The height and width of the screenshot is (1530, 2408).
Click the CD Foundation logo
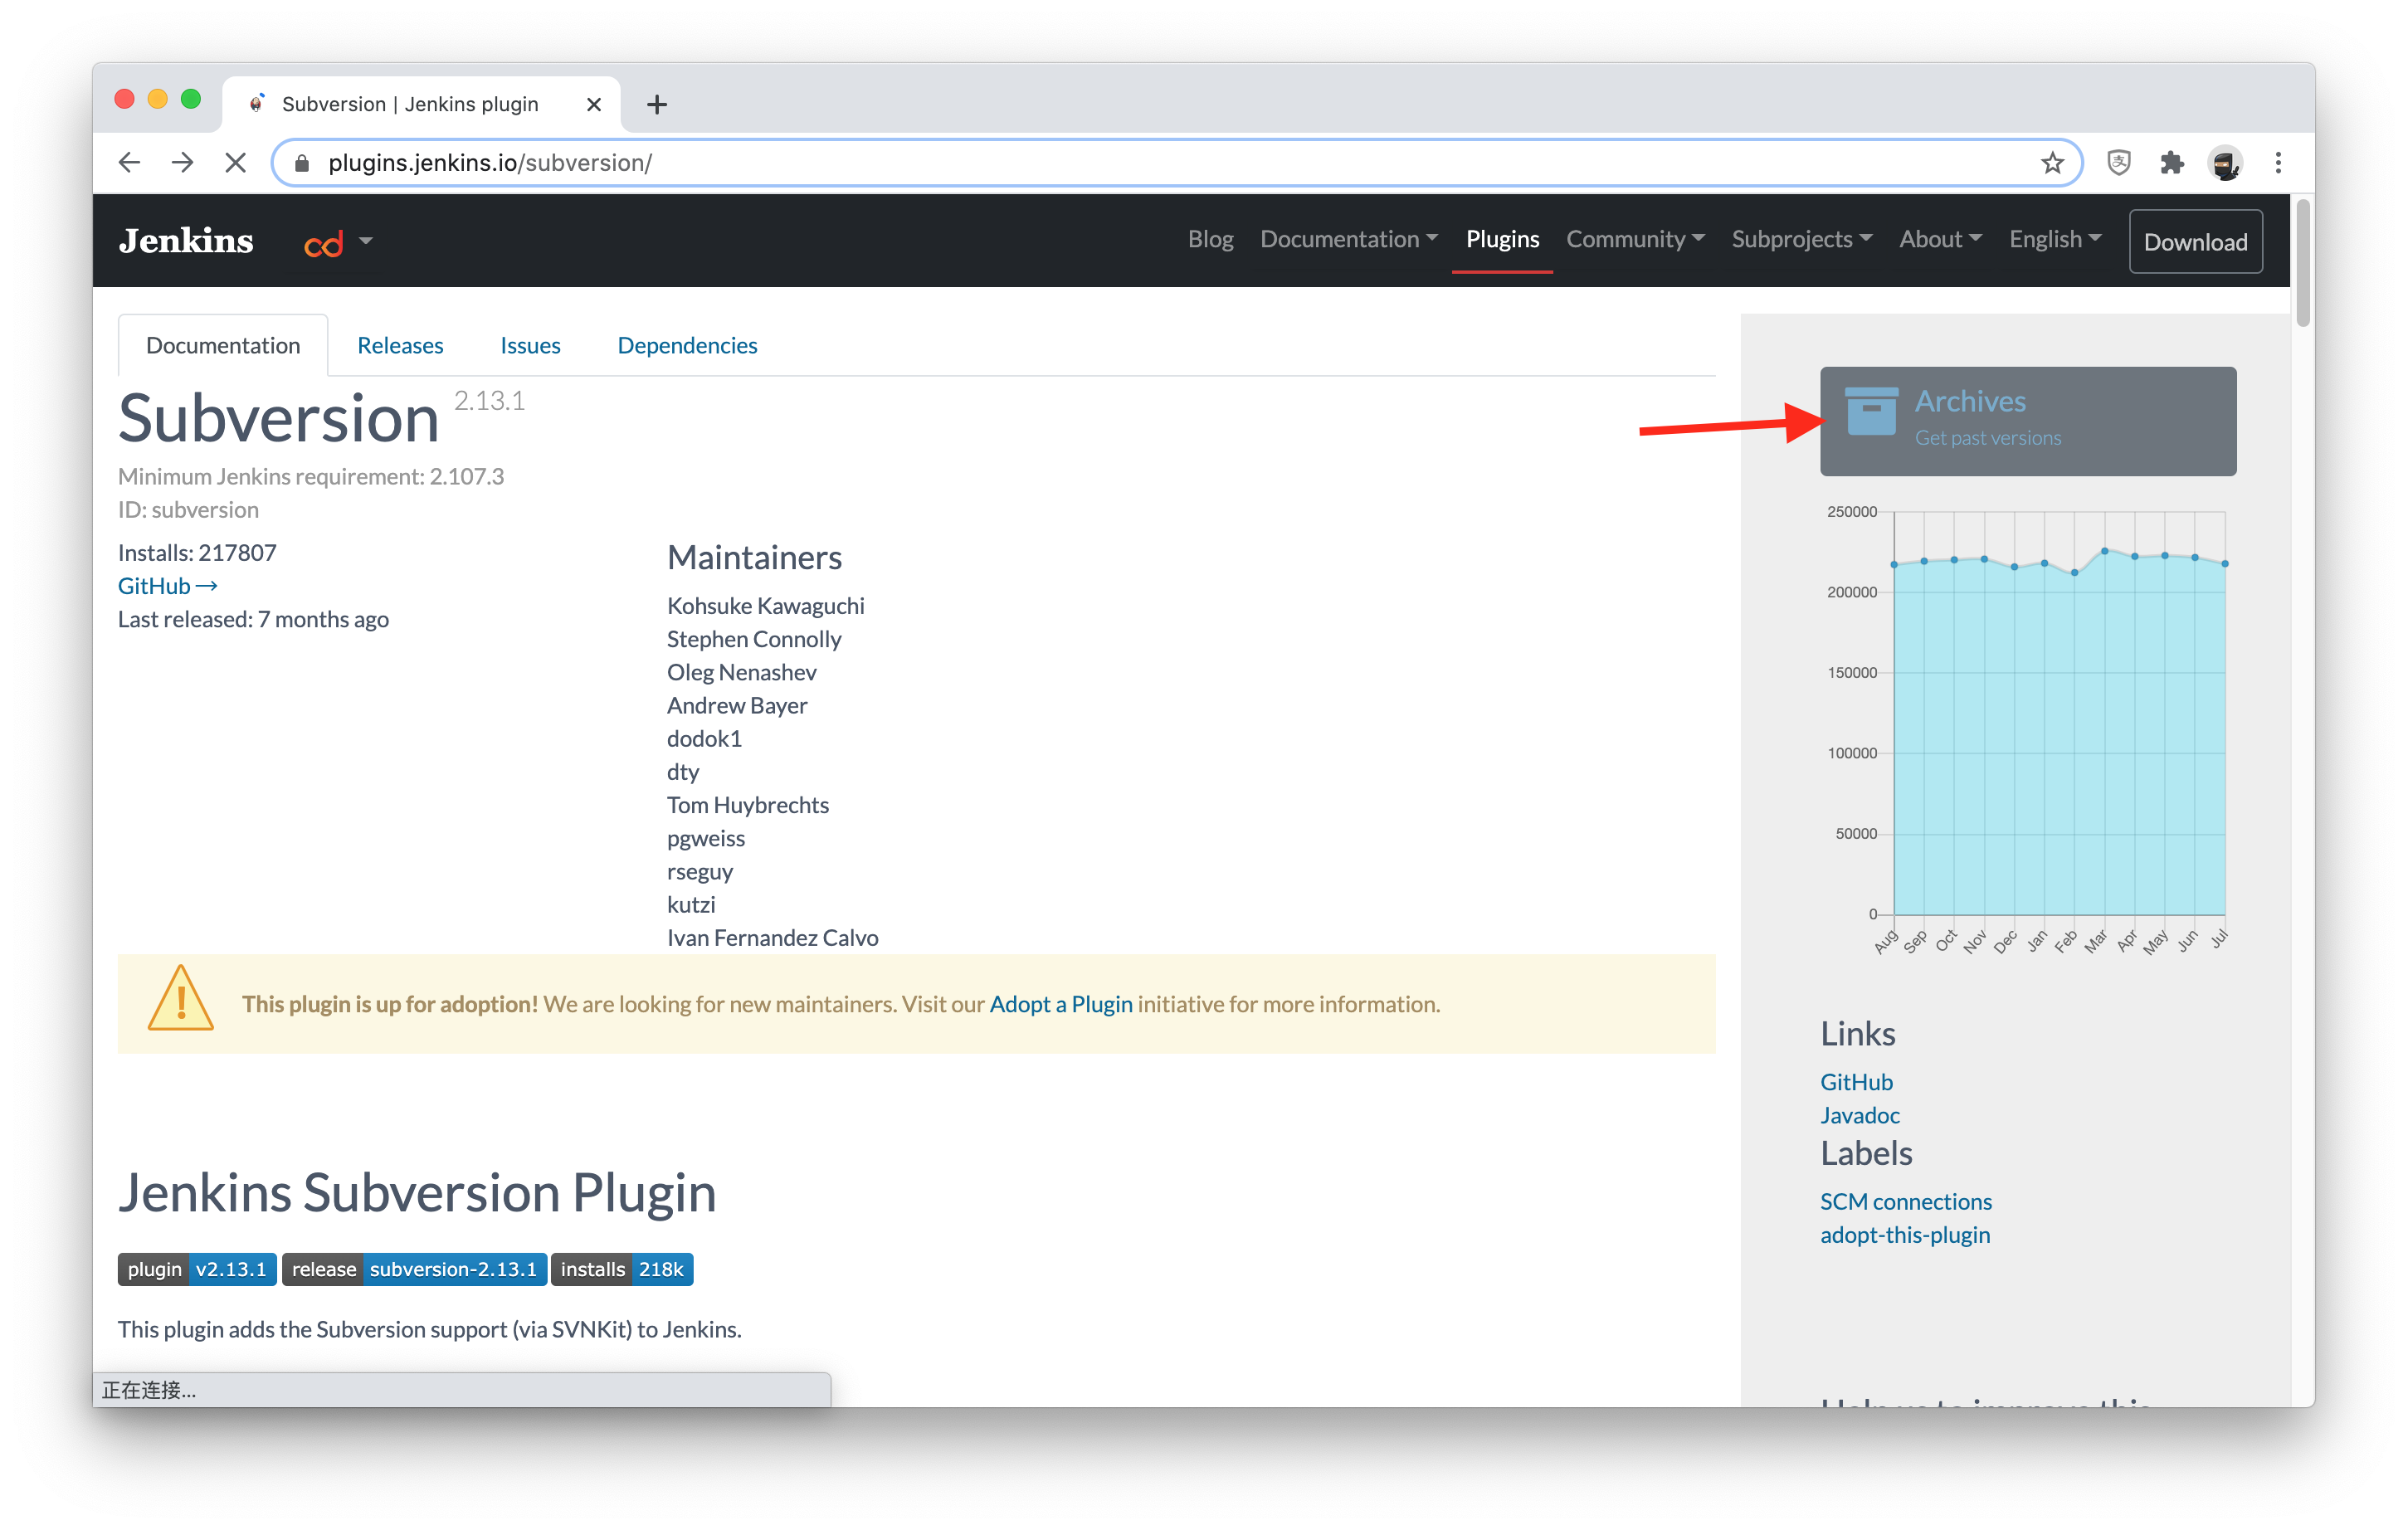(323, 242)
